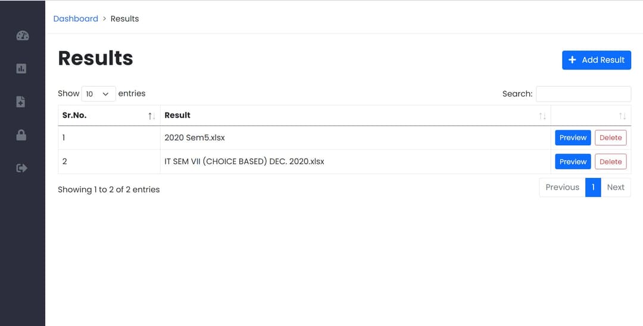The height and width of the screenshot is (326, 643).
Task: Sort table by Sr.No. column arrows
Action: click(151, 116)
